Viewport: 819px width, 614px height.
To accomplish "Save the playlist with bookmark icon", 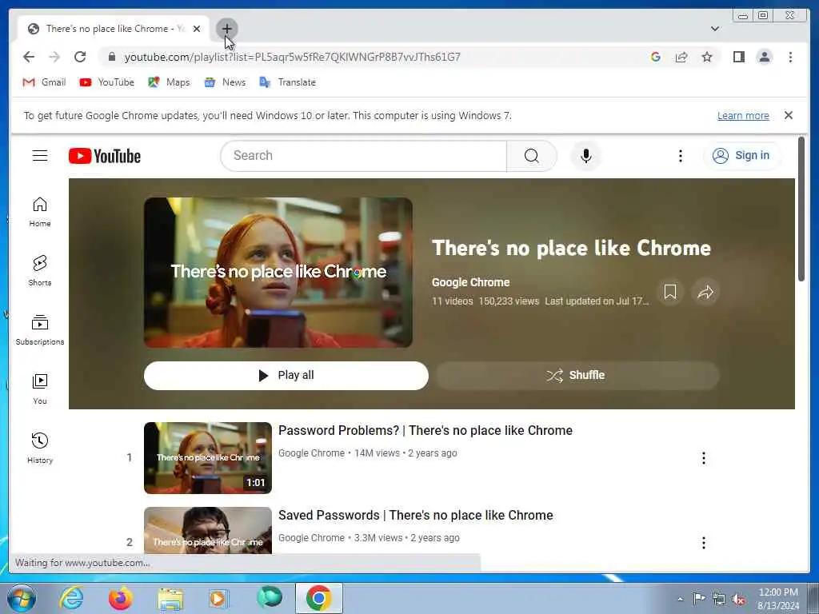I will tap(670, 292).
